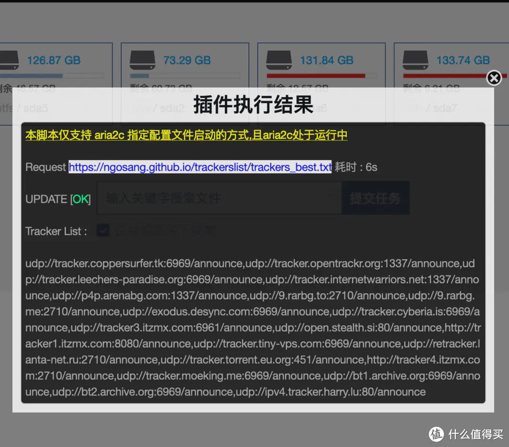Click the 126.87 GB disk icon
509x447 pixels.
tap(9, 60)
